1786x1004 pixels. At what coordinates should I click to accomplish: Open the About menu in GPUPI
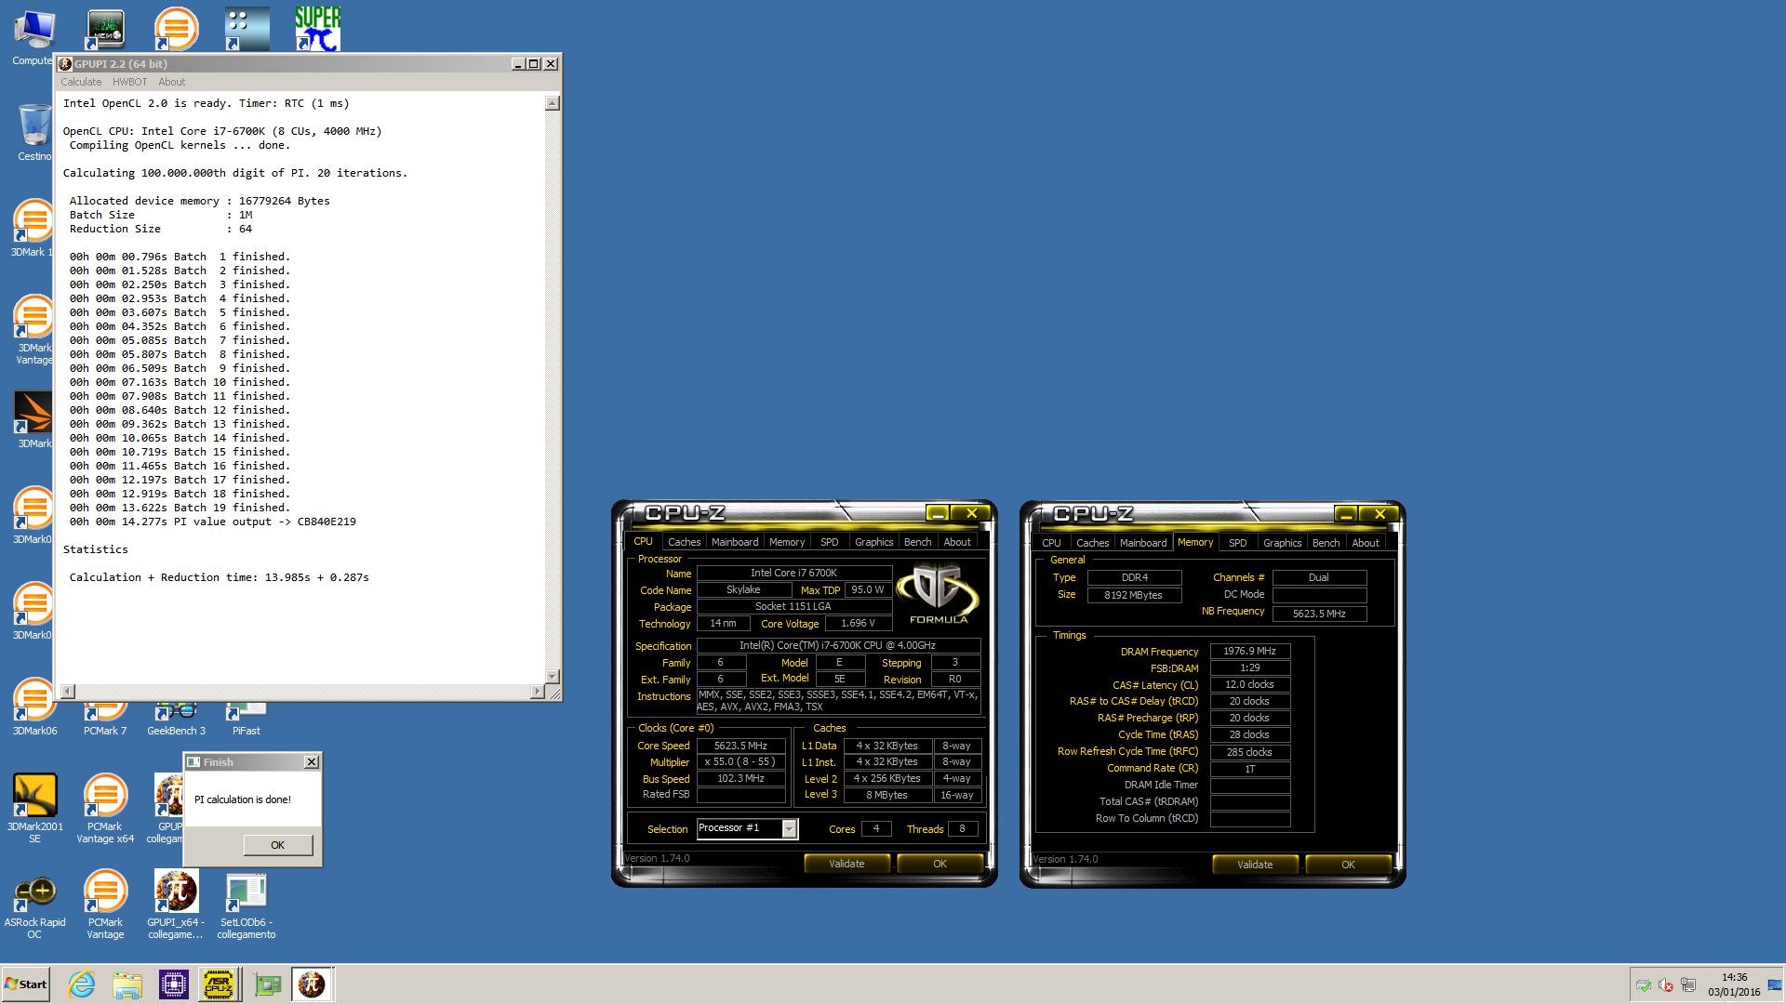click(x=172, y=82)
